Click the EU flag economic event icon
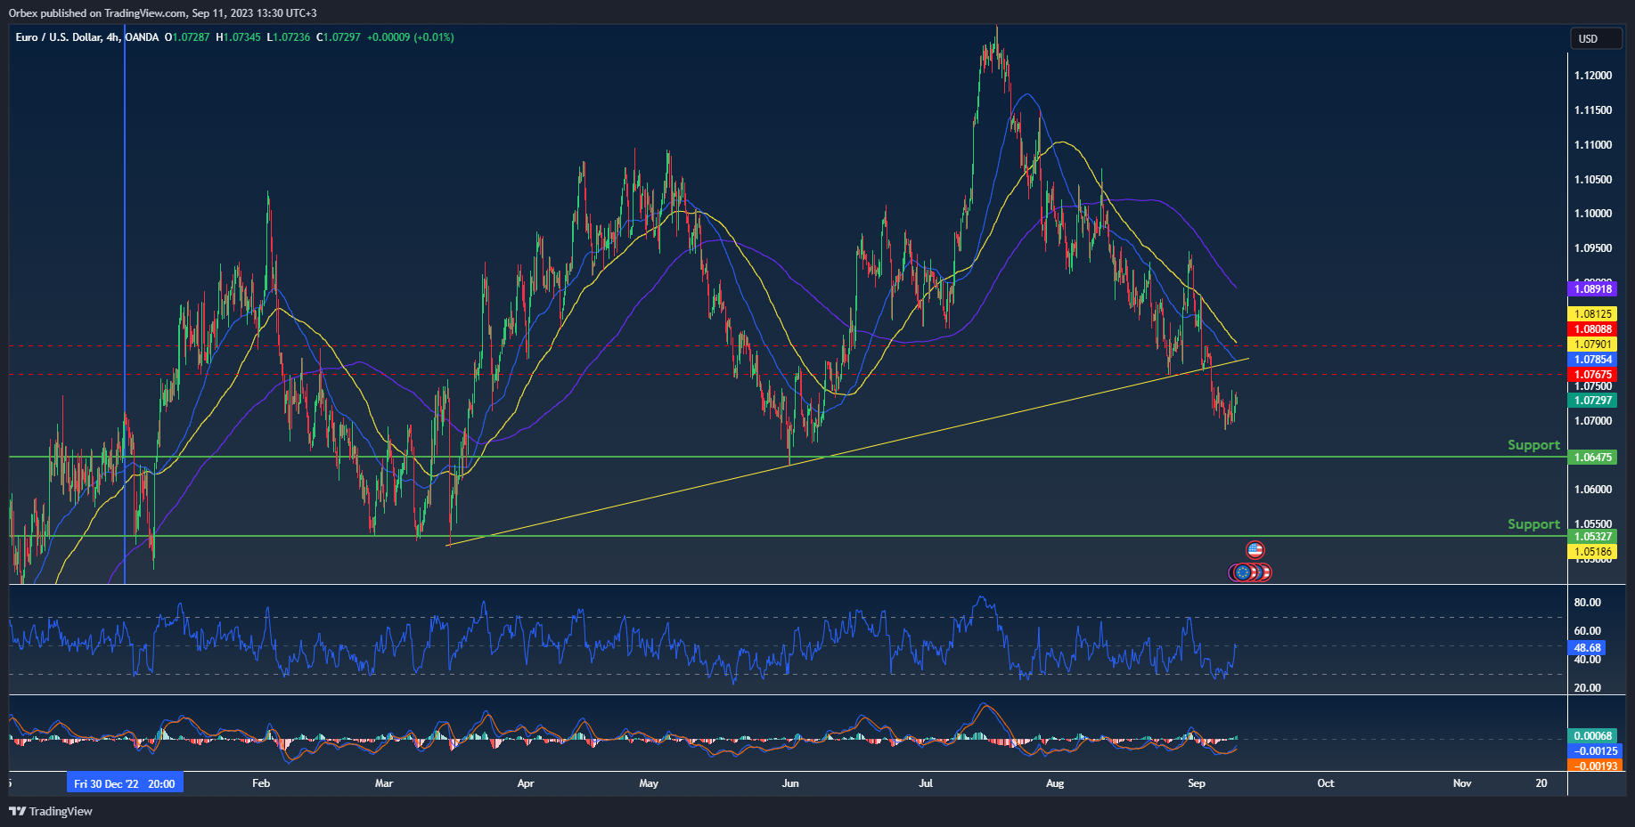 [1241, 572]
